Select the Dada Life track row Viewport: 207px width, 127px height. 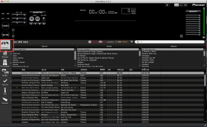(x=108, y=78)
